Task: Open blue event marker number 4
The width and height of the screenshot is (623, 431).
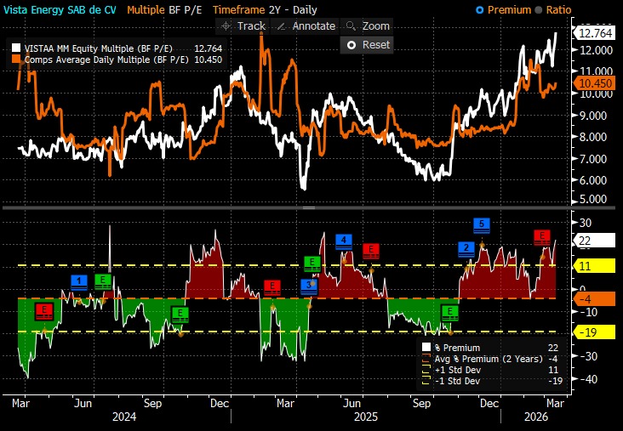Action: tap(344, 241)
